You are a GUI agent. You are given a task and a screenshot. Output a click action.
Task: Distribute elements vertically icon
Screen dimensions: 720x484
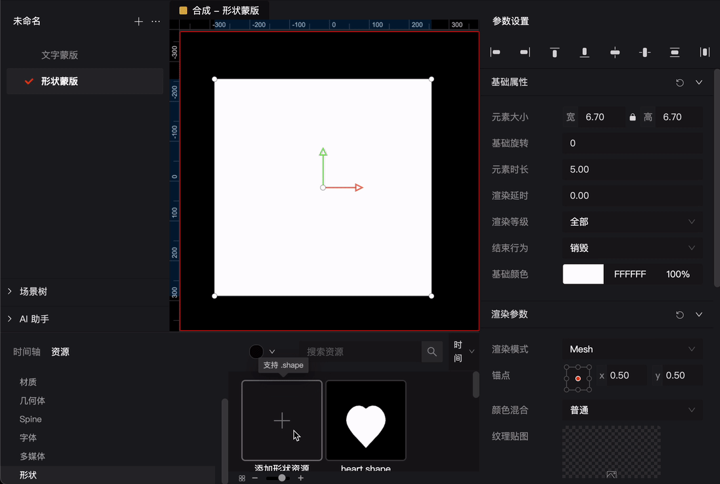(675, 52)
